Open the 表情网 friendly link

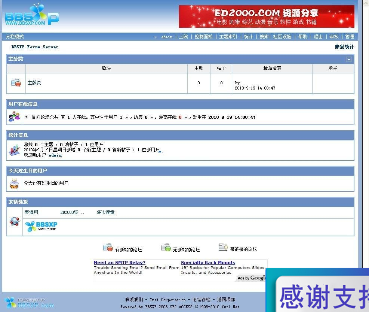(31, 212)
